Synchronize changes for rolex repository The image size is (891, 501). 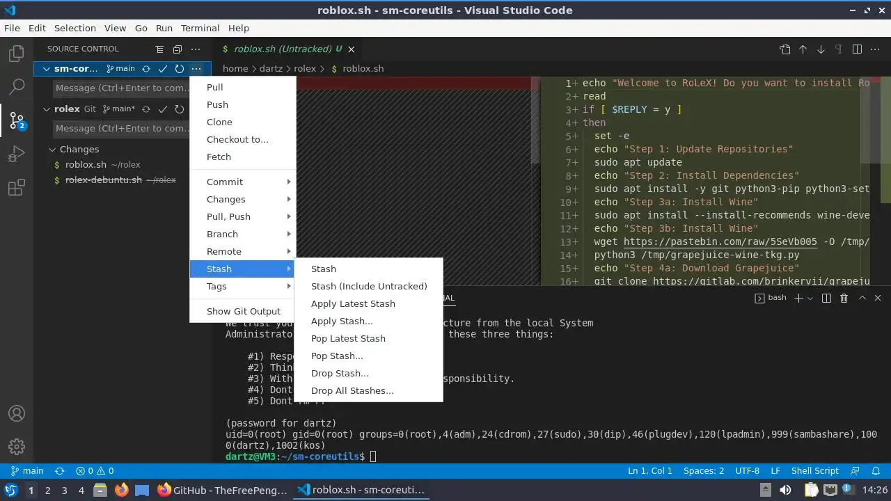click(146, 109)
